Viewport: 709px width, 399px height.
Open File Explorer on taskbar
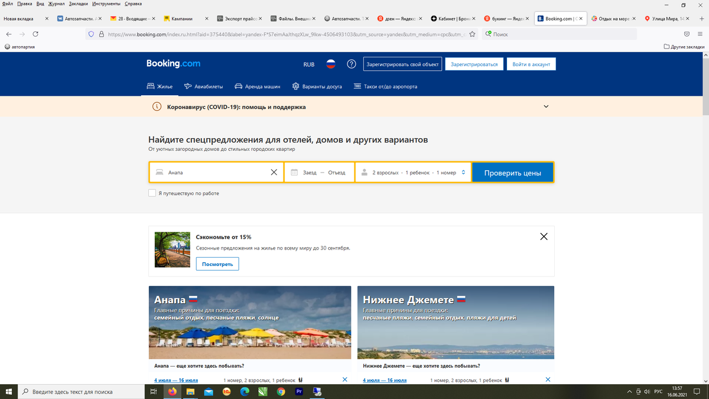pyautogui.click(x=190, y=391)
